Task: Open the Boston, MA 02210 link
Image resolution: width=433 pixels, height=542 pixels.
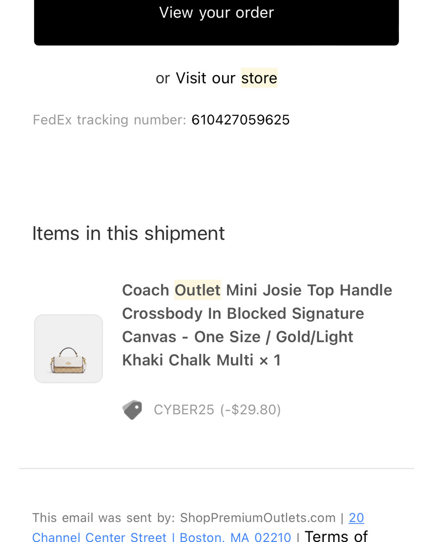Action: (x=235, y=537)
